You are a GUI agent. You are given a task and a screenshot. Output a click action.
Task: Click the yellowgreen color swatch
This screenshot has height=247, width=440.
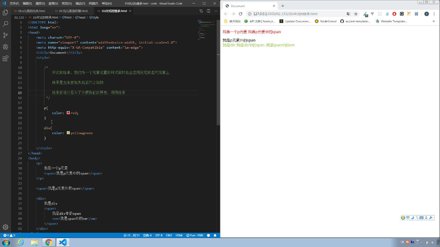coord(68,133)
